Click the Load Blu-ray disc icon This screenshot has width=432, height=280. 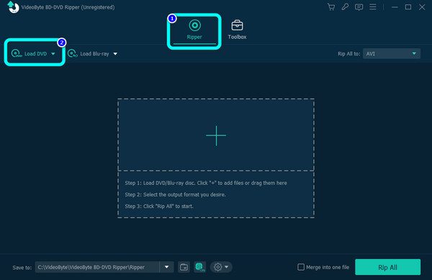coord(72,53)
